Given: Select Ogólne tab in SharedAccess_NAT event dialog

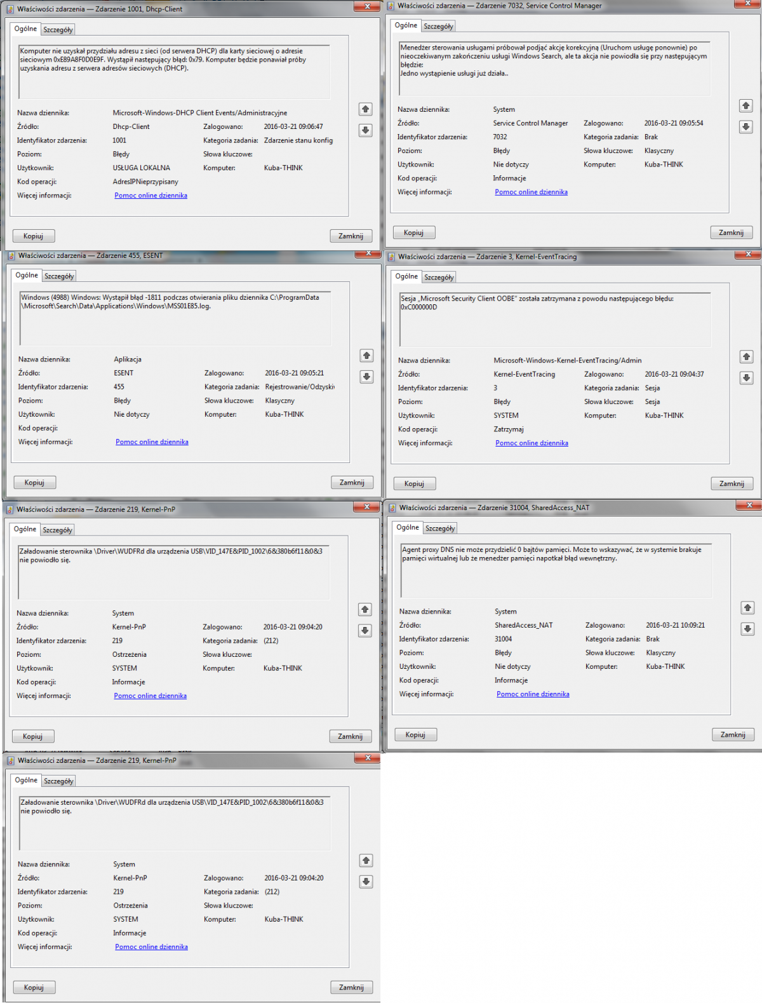Looking at the screenshot, I should pos(407,528).
